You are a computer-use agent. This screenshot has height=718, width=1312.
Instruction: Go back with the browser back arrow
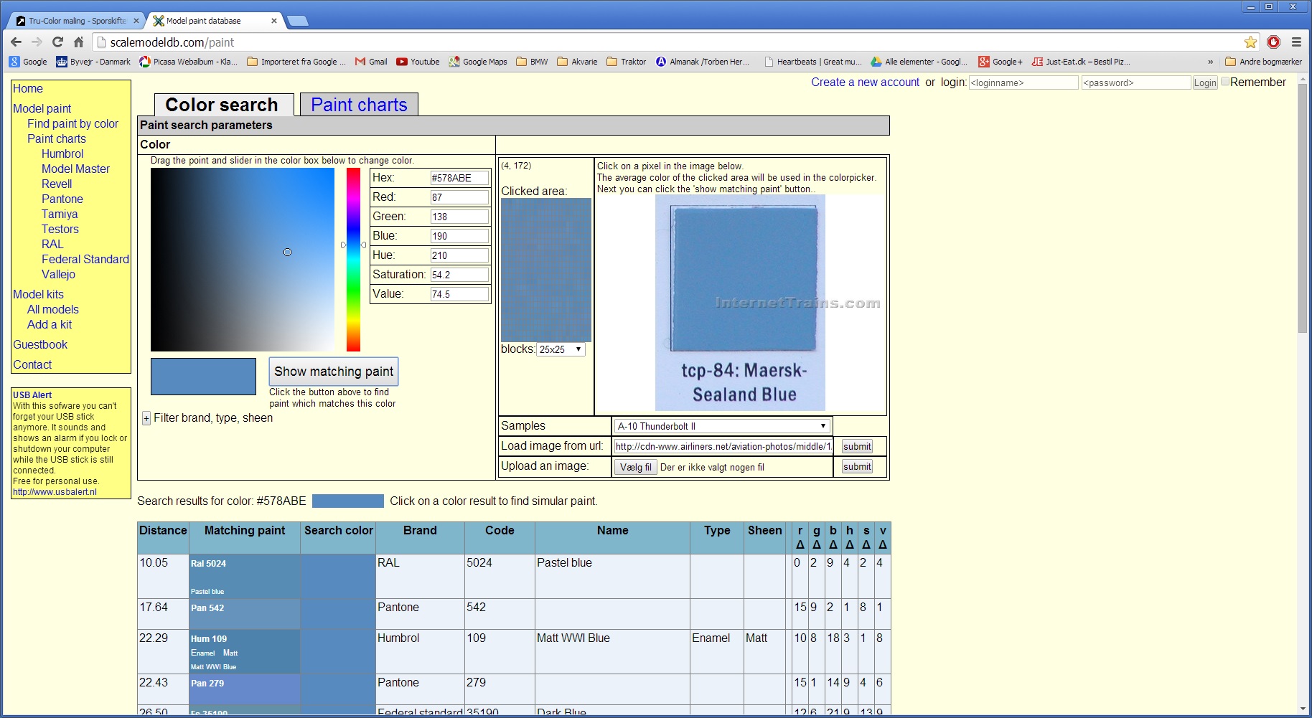click(17, 42)
